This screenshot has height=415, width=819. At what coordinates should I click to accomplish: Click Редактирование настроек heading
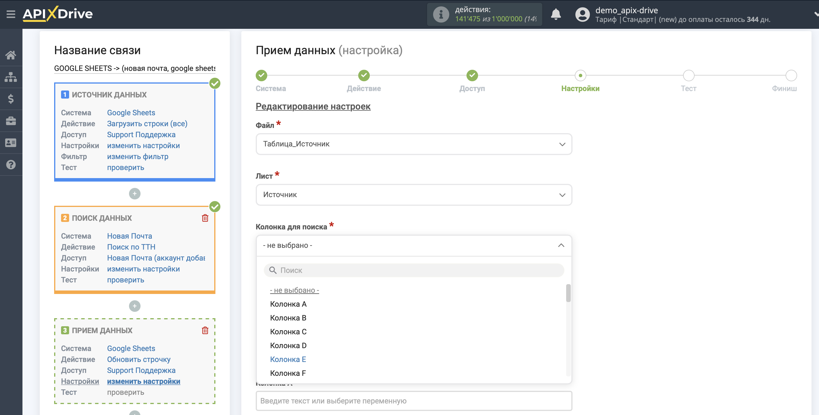pyautogui.click(x=313, y=106)
